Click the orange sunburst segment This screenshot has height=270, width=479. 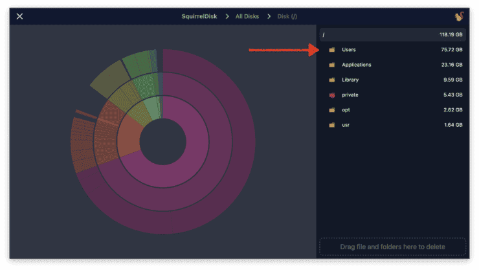pos(84,146)
